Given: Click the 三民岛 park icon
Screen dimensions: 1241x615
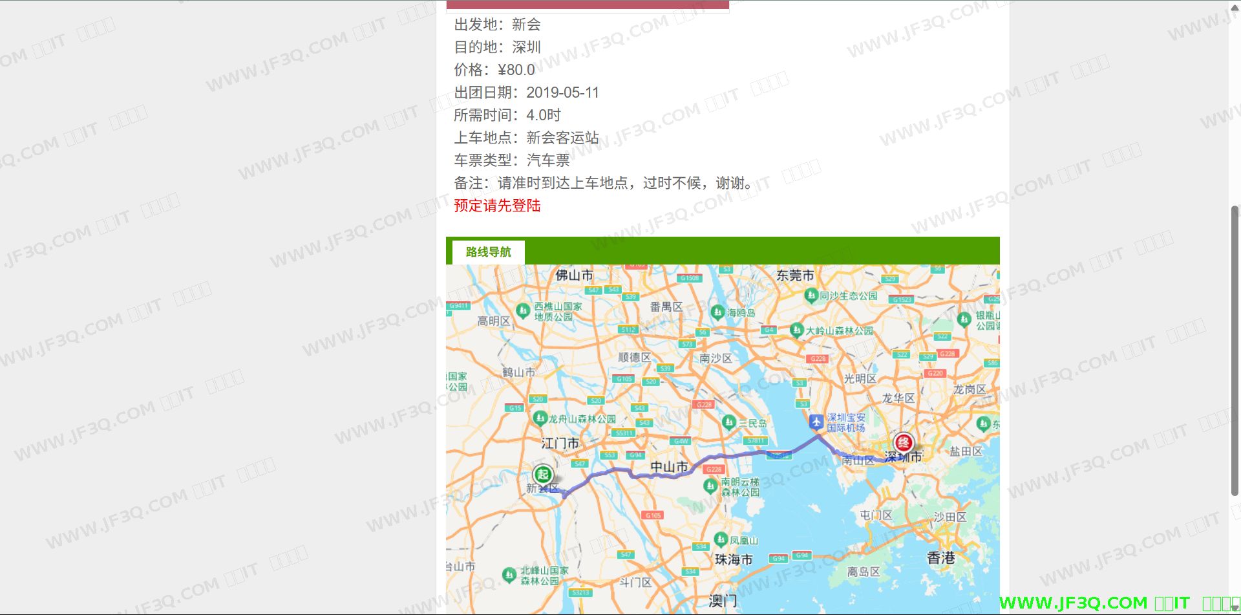Looking at the screenshot, I should coord(729,423).
